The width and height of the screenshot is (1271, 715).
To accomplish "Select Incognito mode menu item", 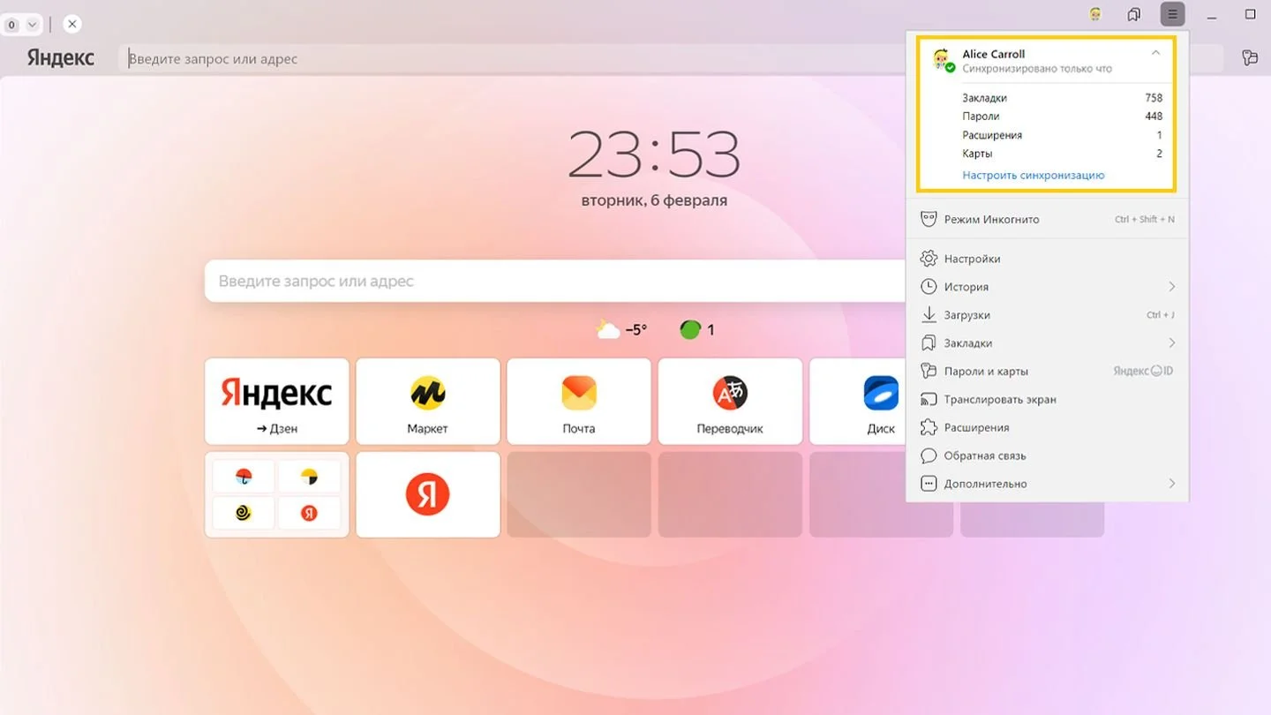I will click(1048, 219).
